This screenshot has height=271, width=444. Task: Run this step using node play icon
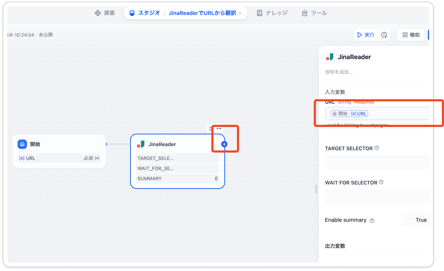click(x=211, y=129)
